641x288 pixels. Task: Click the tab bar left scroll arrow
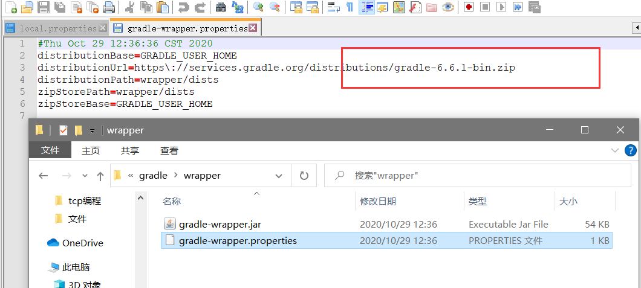tap(637, 28)
